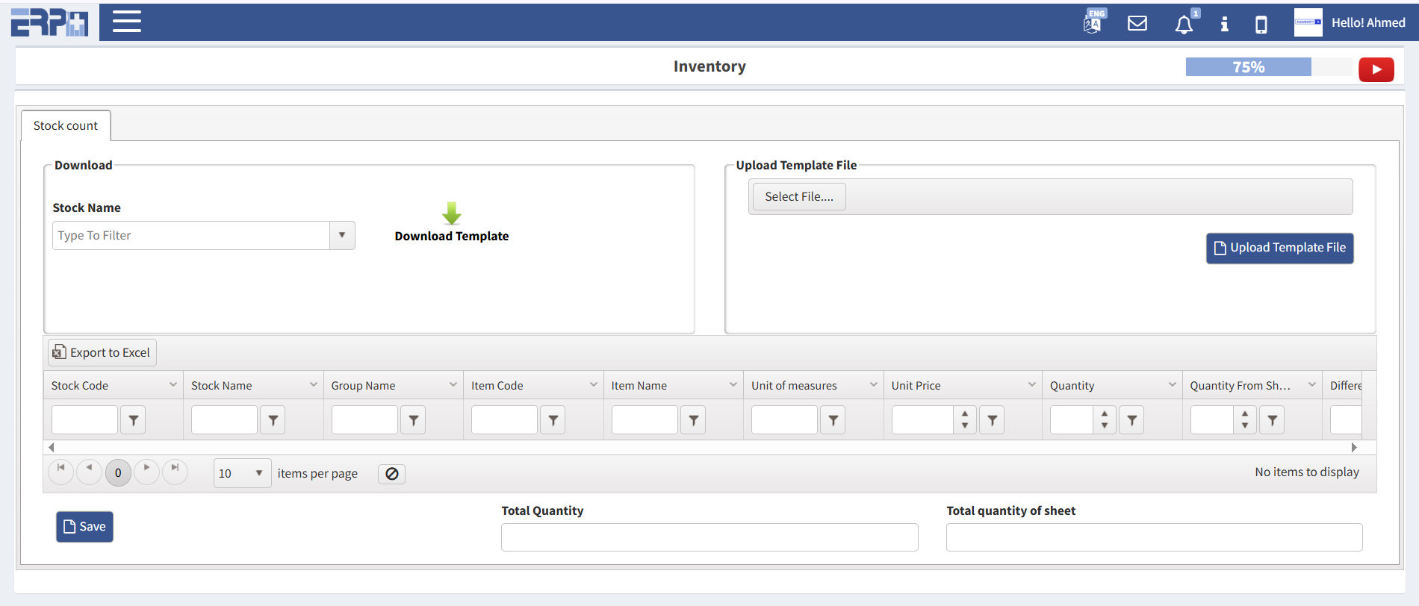Click the Stock Code filter funnel icon

click(133, 420)
